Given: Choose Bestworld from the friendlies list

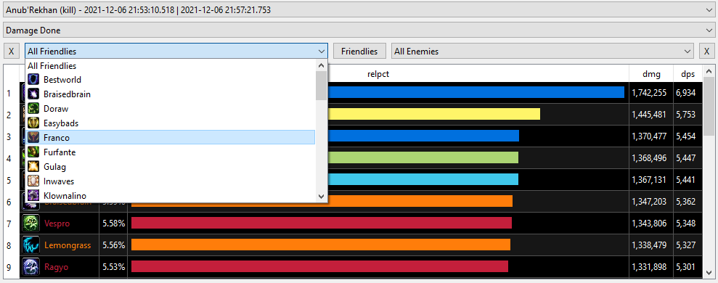Looking at the screenshot, I should [x=171, y=80].
